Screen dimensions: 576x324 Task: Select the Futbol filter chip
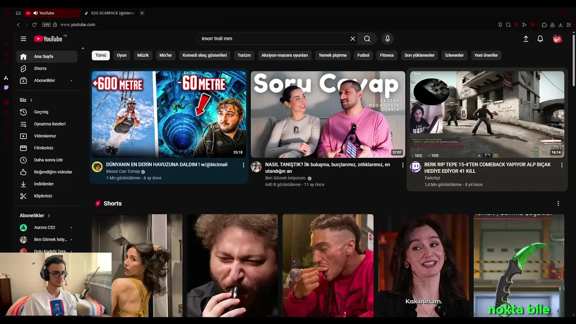coord(363,55)
